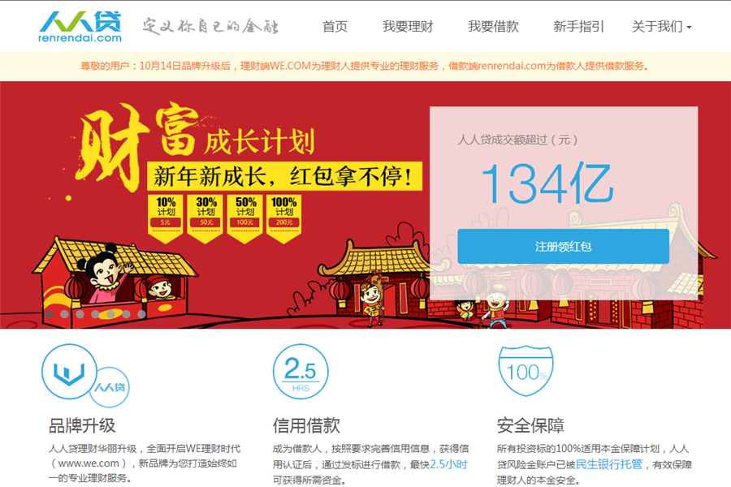Click the 100% security shield icon

point(526,372)
